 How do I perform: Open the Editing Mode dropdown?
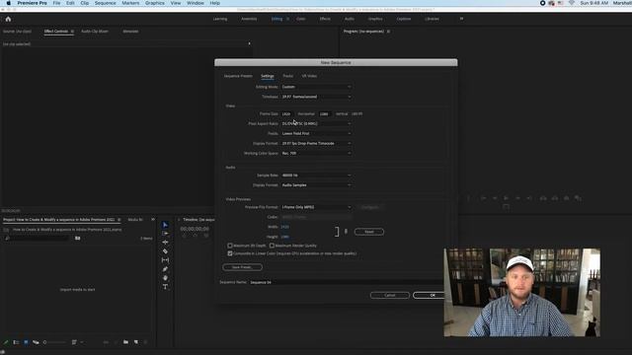pyautogui.click(x=316, y=87)
